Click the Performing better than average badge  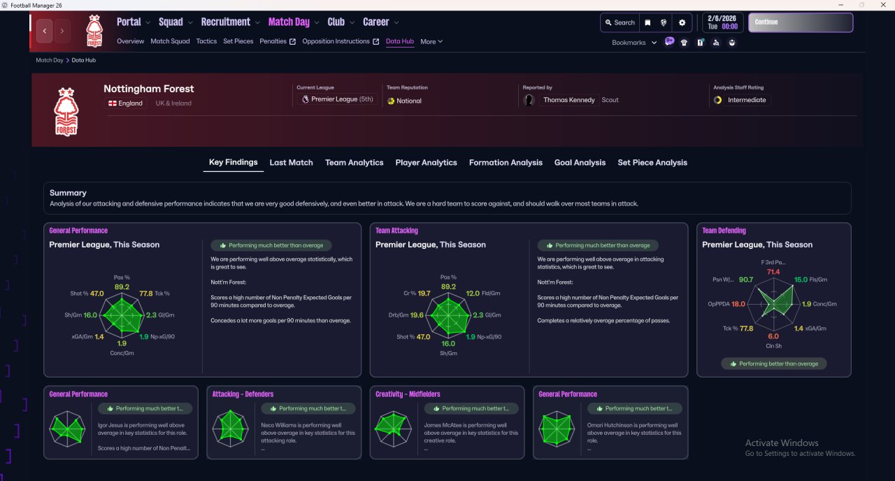[774, 364]
